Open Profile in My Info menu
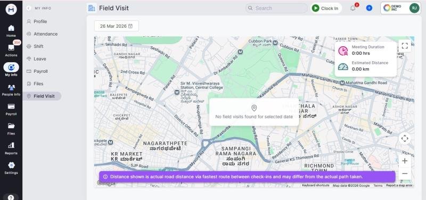The image size is (426, 200). point(40,21)
